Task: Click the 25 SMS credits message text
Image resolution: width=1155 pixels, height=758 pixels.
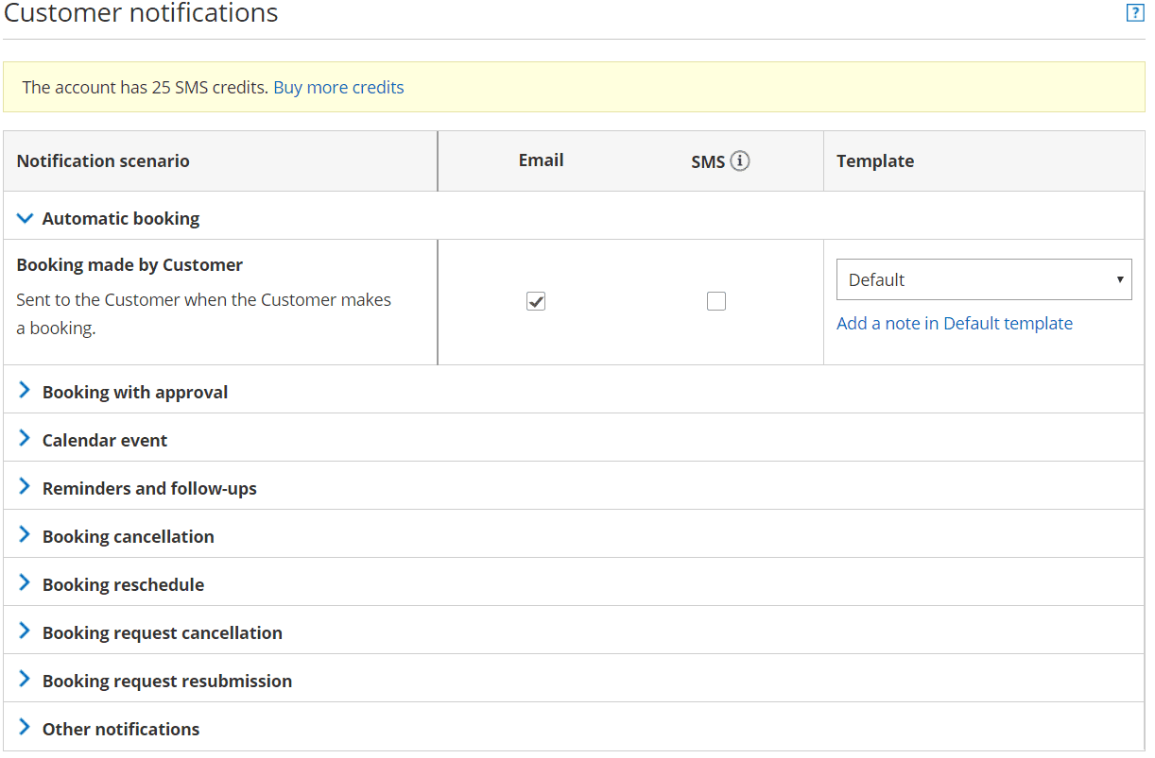Action: tap(146, 88)
